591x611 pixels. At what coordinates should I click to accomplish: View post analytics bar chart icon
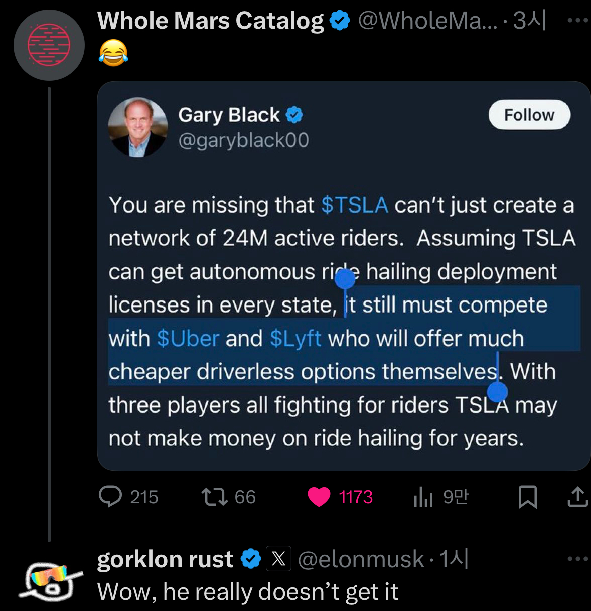coord(423,497)
